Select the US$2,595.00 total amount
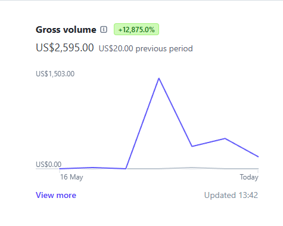 pyautogui.click(x=65, y=48)
